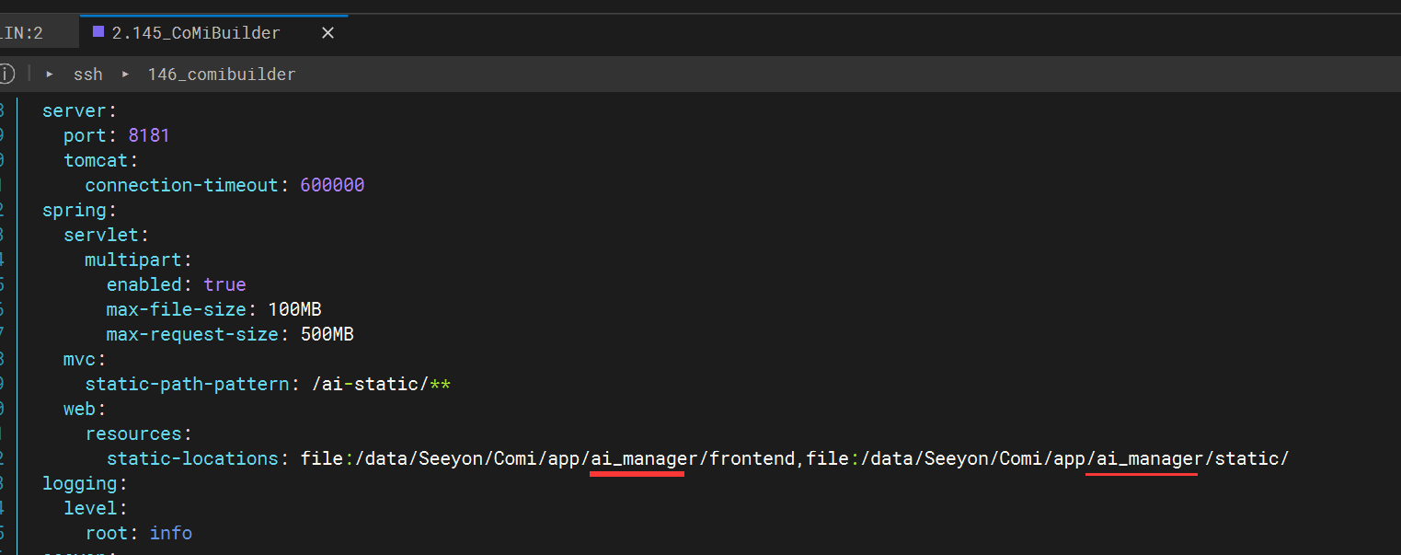Click the connection-timeout value 600000
Screen dimensions: 1401x555
[332, 185]
